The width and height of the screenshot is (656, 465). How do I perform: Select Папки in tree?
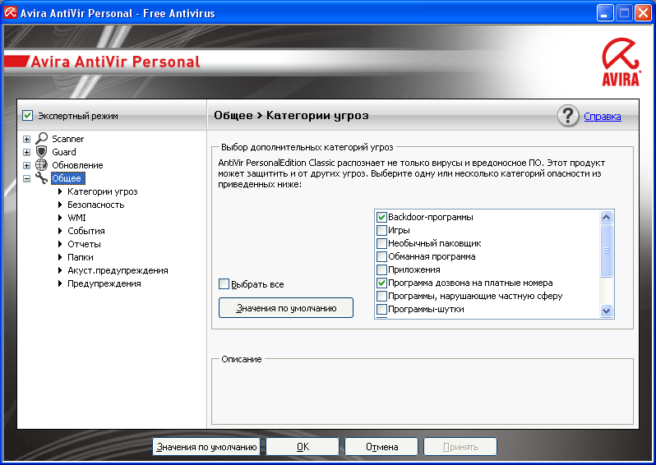pos(81,257)
